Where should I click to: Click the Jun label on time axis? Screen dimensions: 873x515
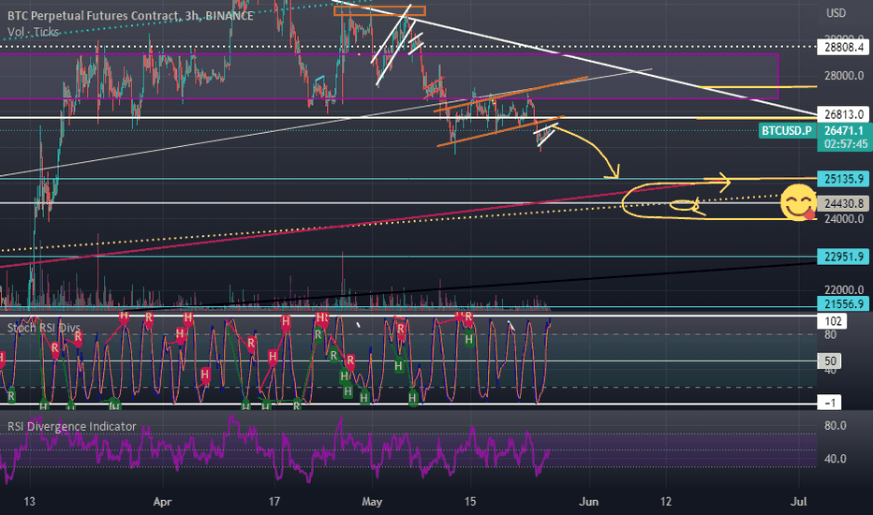[x=588, y=502]
